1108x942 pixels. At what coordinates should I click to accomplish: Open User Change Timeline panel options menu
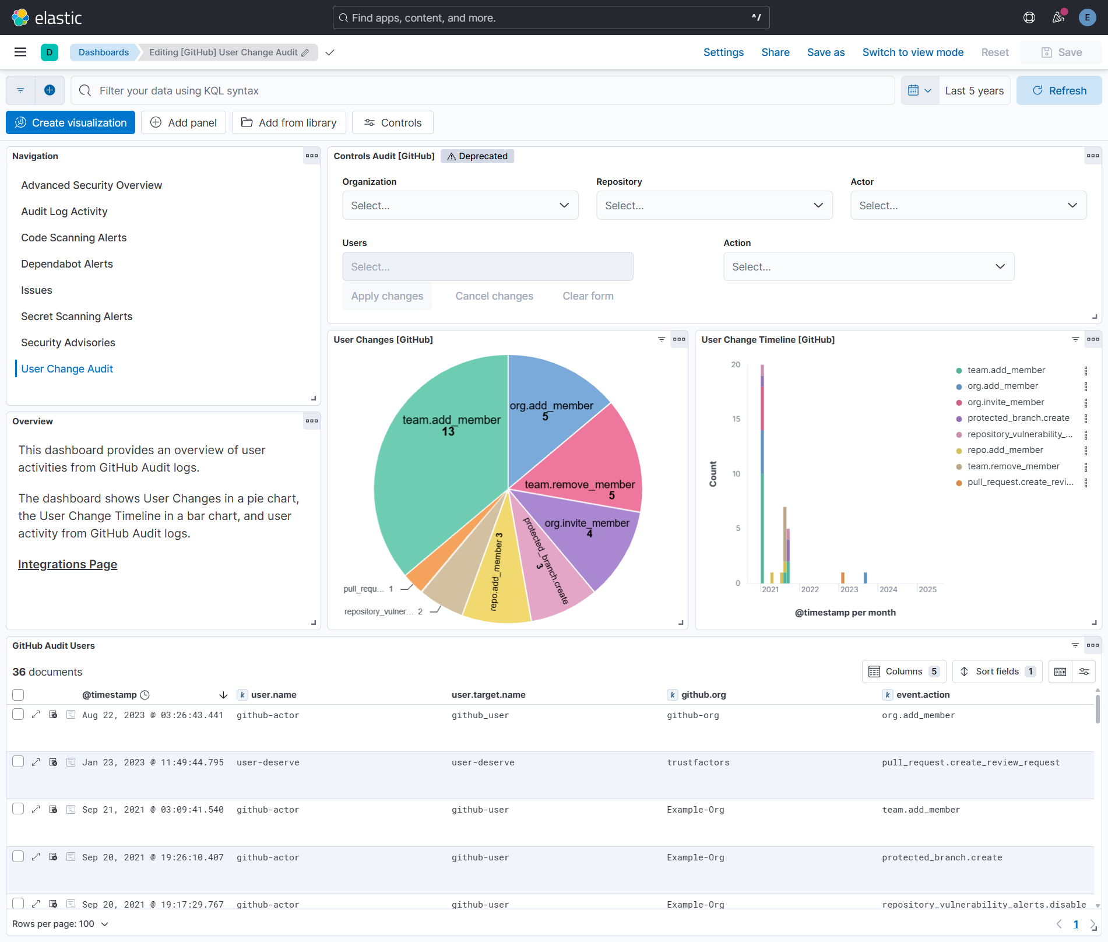tap(1093, 339)
